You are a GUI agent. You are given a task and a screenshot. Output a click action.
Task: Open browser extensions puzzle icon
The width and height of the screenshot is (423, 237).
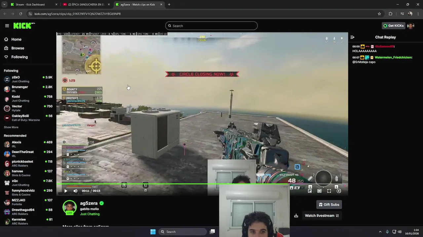click(x=391, y=14)
